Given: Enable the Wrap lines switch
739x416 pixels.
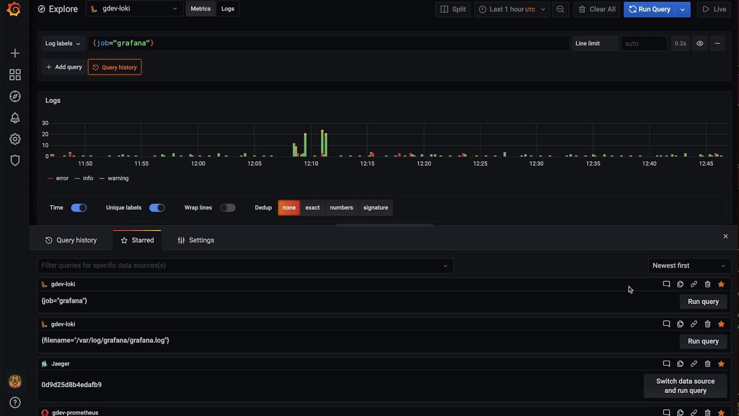Looking at the screenshot, I should point(227,207).
